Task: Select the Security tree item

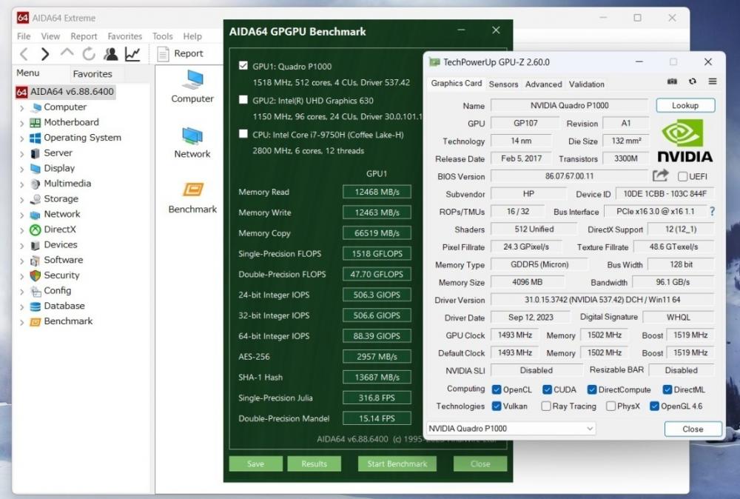Action: [x=55, y=275]
